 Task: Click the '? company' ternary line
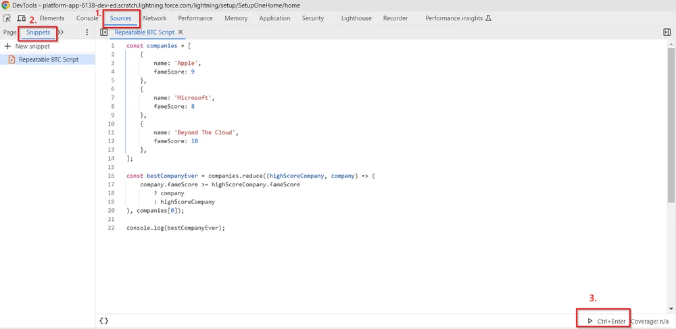tap(169, 193)
